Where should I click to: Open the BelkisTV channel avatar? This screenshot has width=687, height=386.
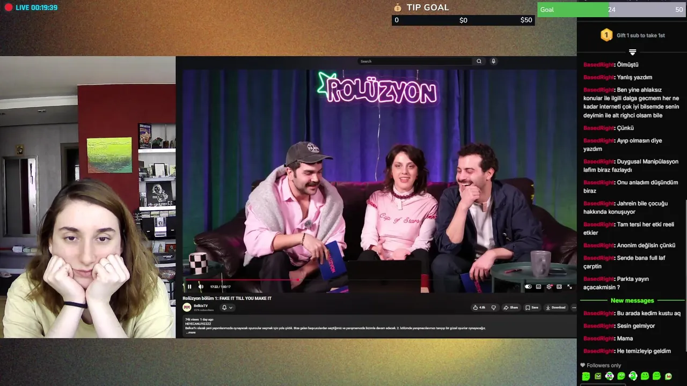(187, 307)
